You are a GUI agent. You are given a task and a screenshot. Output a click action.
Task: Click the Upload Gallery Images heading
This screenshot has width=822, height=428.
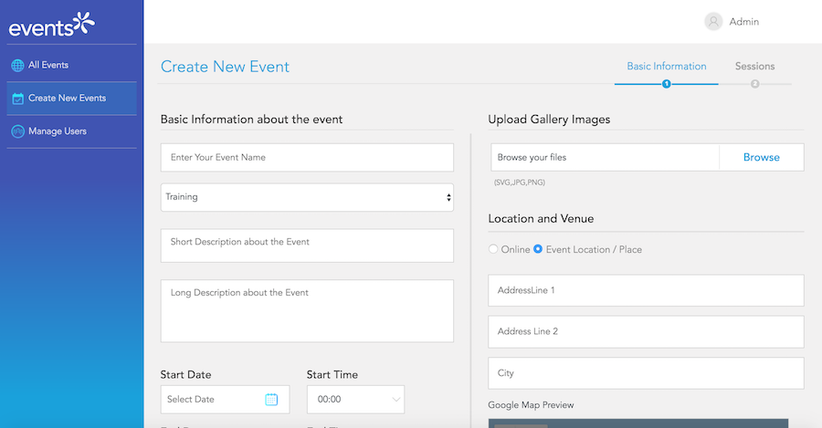(x=549, y=120)
